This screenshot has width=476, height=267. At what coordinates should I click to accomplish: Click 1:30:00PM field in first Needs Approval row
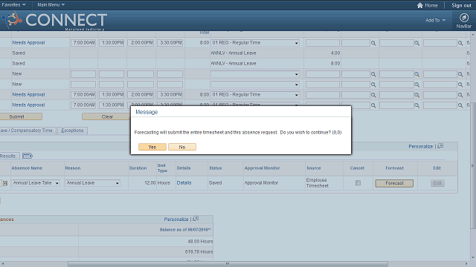[112, 43]
